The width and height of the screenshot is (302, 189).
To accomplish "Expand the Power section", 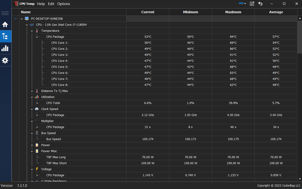I will 32,145.
